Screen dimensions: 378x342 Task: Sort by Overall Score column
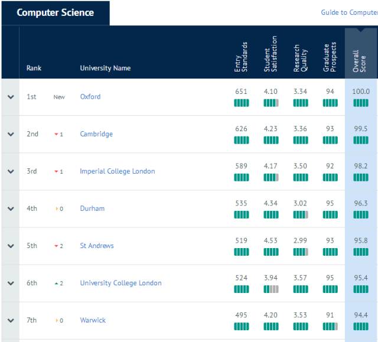click(x=359, y=61)
